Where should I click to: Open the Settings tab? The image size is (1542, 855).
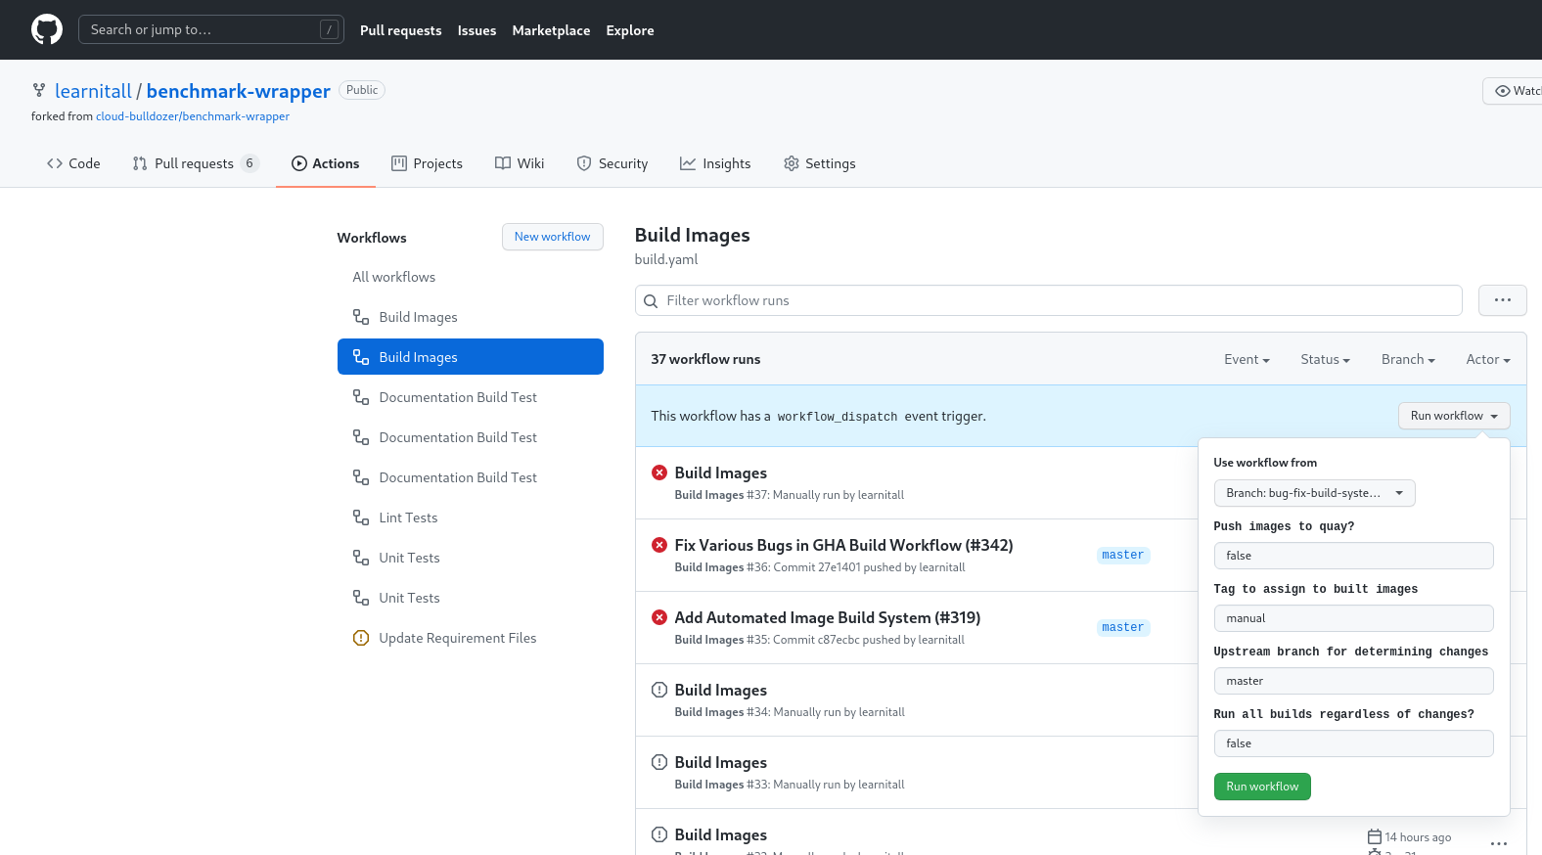click(x=820, y=163)
